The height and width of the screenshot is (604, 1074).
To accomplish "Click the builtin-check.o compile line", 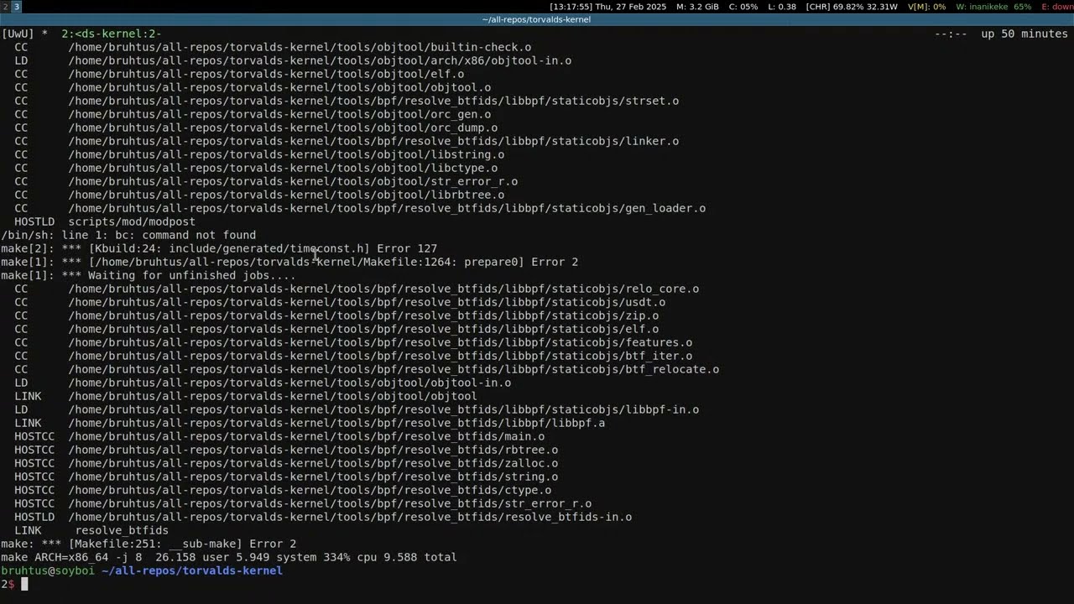I will point(273,47).
